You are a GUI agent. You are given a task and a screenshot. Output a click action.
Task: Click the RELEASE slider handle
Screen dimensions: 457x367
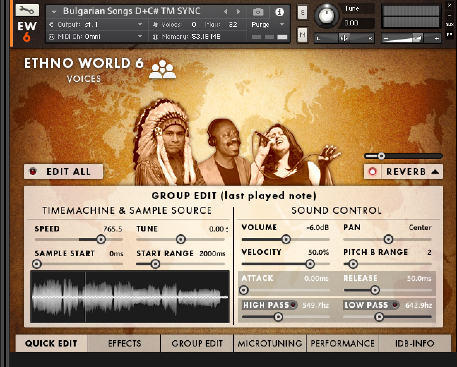click(375, 290)
